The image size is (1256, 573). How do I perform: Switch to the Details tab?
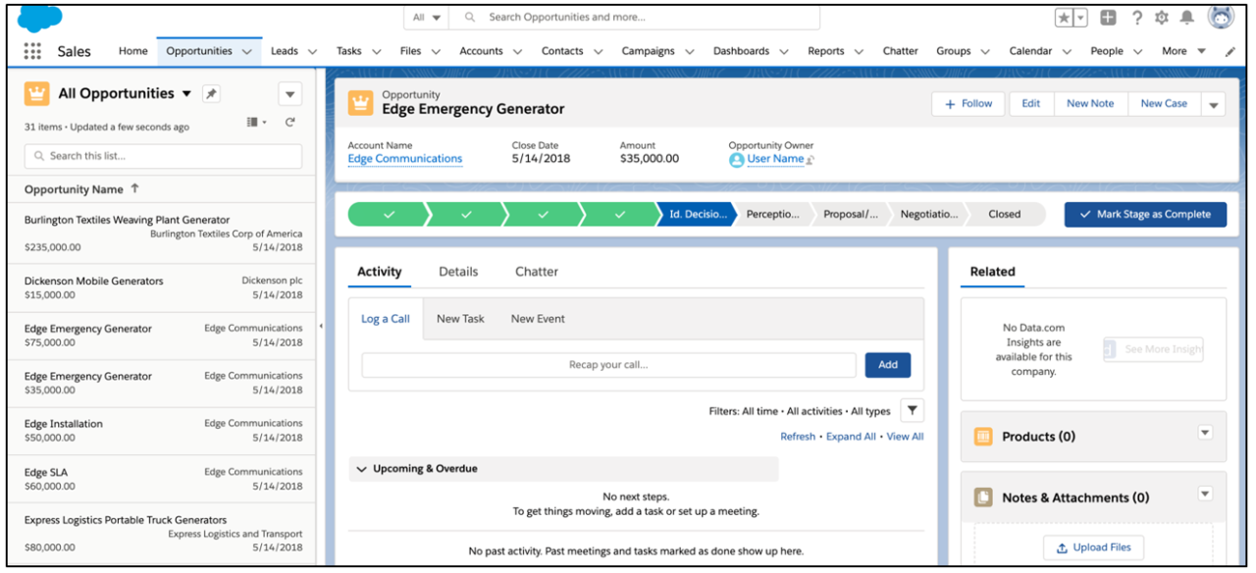click(x=458, y=271)
